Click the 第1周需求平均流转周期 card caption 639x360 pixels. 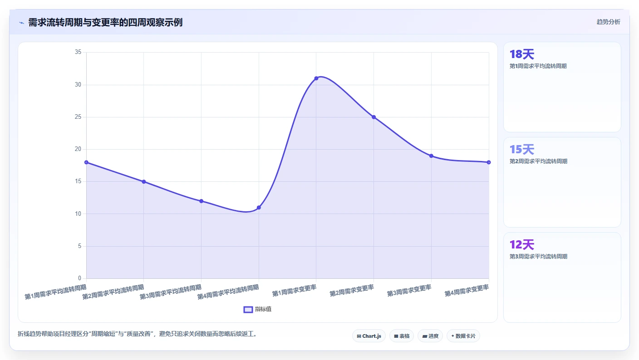[x=538, y=66]
